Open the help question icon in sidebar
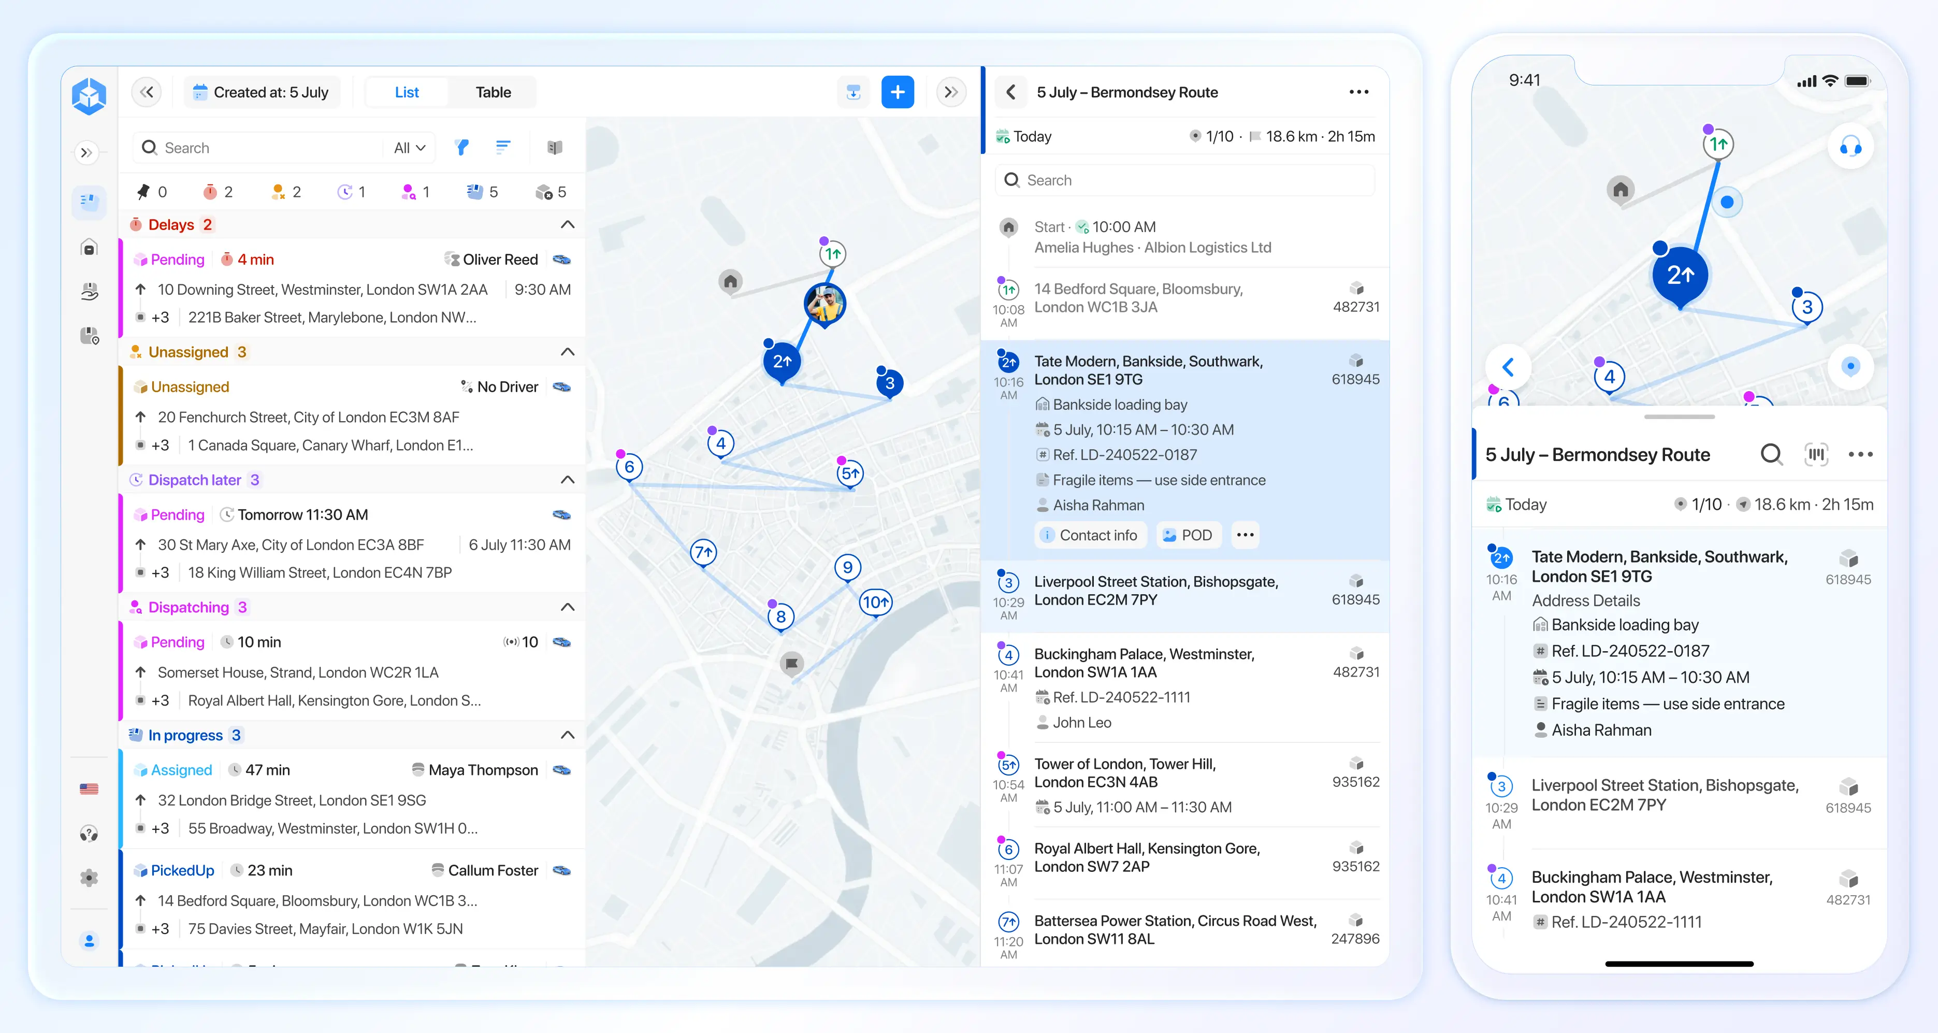The width and height of the screenshot is (1938, 1033). pos(89,833)
